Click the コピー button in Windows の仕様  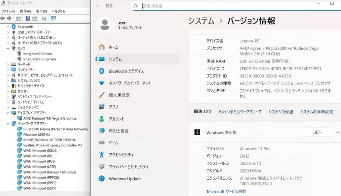click(x=317, y=132)
